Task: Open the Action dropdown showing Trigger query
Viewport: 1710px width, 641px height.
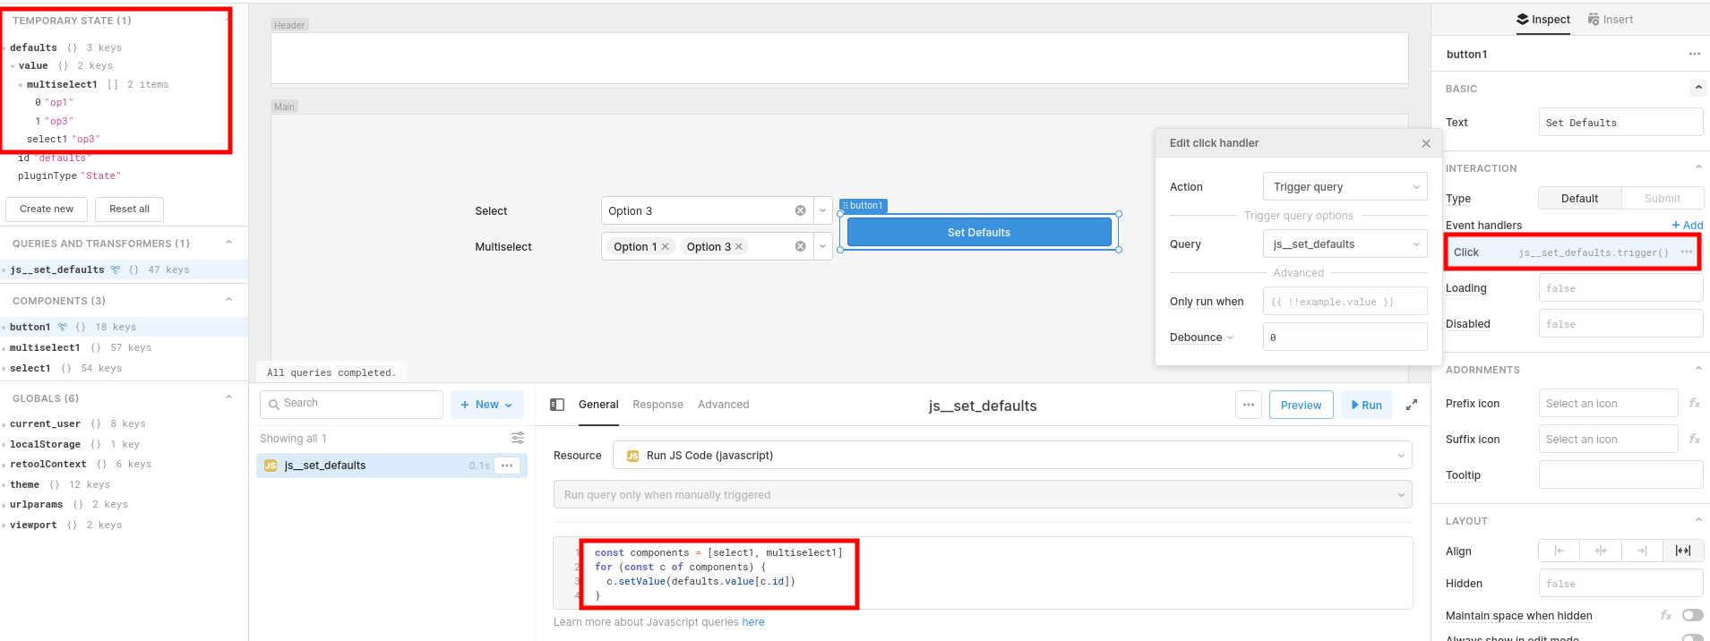Action: click(x=1345, y=187)
